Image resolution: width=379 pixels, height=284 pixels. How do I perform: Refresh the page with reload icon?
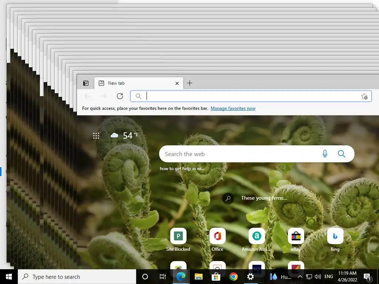coord(120,96)
